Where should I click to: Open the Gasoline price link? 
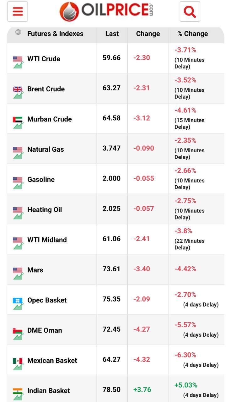(x=41, y=179)
